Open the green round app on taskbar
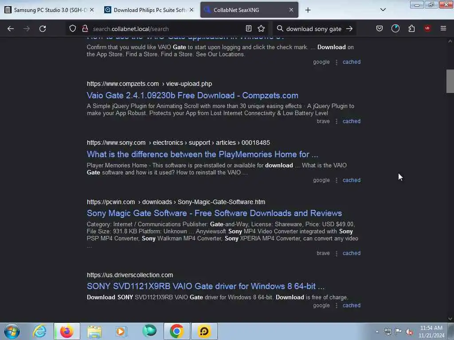The width and height of the screenshot is (454, 340). point(149,331)
